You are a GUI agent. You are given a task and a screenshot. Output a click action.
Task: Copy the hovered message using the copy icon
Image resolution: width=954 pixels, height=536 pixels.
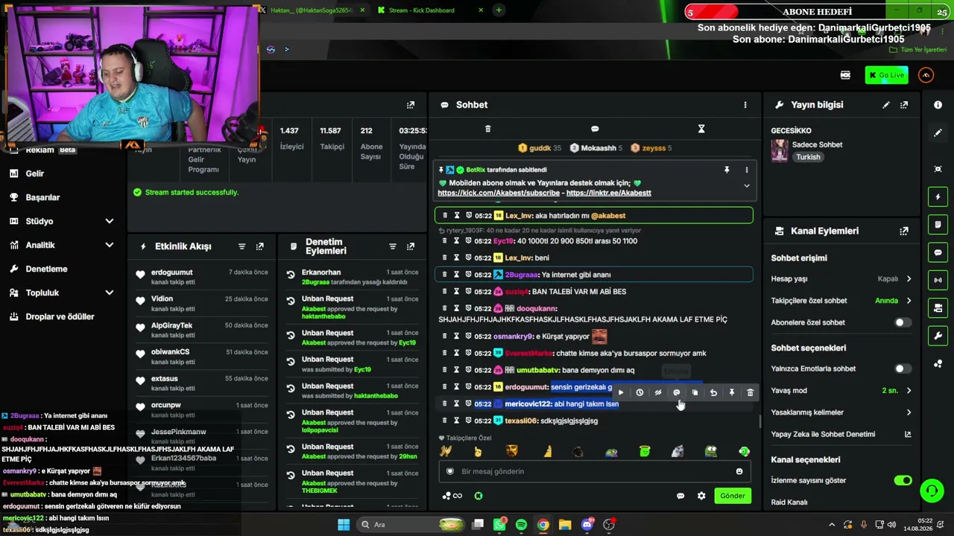click(695, 392)
